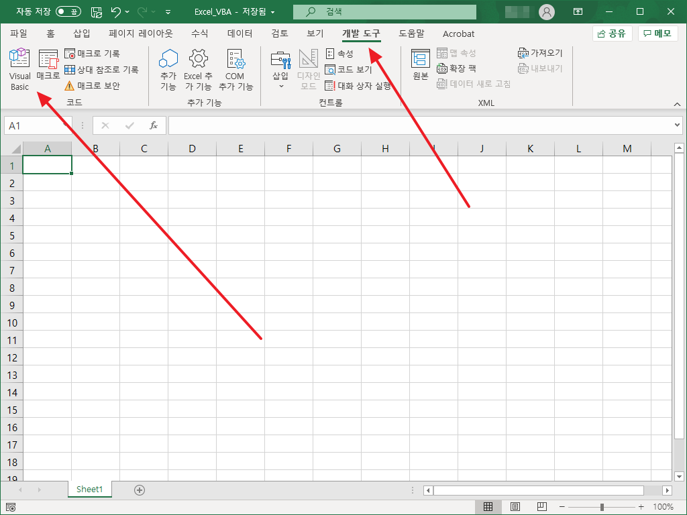Open Quick Access Toolbar customize dropdown
Image resolution: width=687 pixels, height=515 pixels.
pyautogui.click(x=168, y=12)
